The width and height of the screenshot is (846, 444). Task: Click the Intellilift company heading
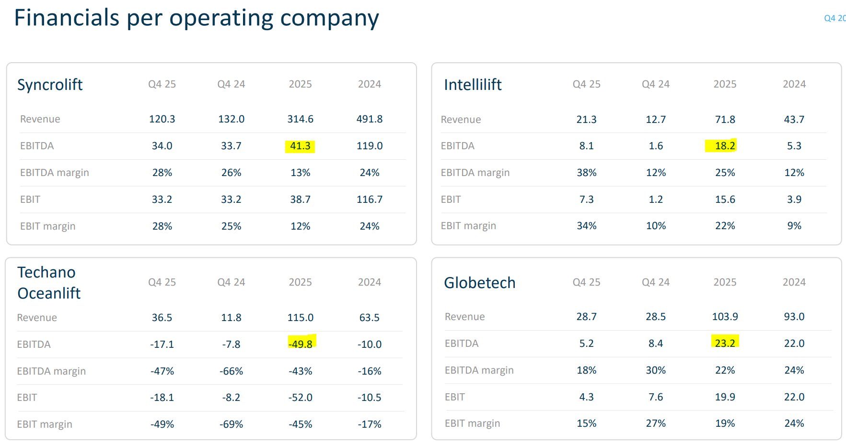click(473, 85)
